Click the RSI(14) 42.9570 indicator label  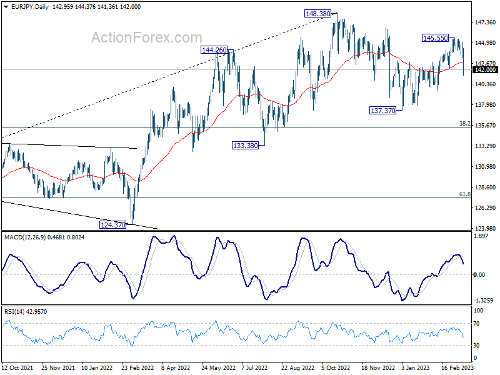coord(26,311)
